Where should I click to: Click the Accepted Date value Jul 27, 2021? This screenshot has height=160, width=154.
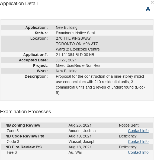(66, 60)
